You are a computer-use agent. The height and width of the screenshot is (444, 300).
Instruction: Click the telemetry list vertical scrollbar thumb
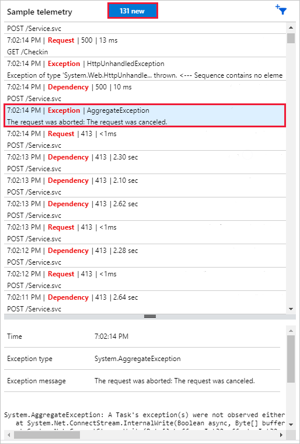[x=291, y=38]
